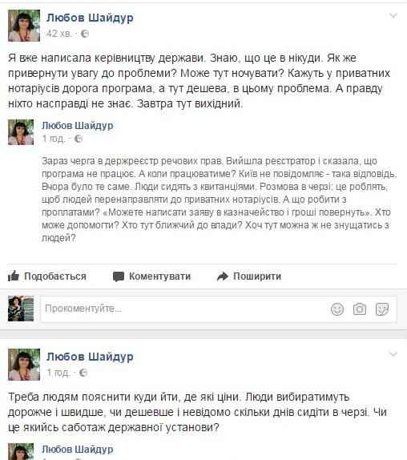
Task: Open the top post options chevron
Action: 393,15
